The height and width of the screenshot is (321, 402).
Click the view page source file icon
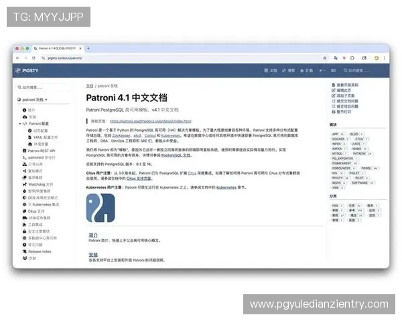click(333, 85)
